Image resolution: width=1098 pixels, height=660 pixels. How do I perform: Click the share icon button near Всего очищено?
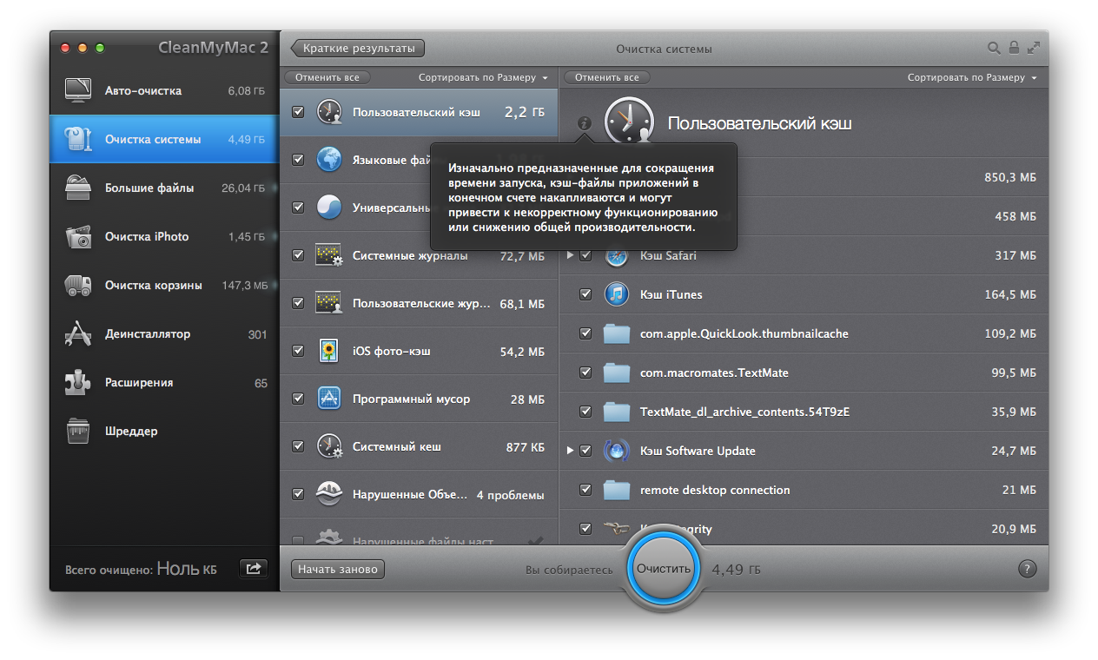253,569
